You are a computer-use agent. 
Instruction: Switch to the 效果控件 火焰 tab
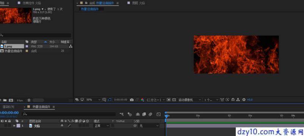click(x=32, y=3)
